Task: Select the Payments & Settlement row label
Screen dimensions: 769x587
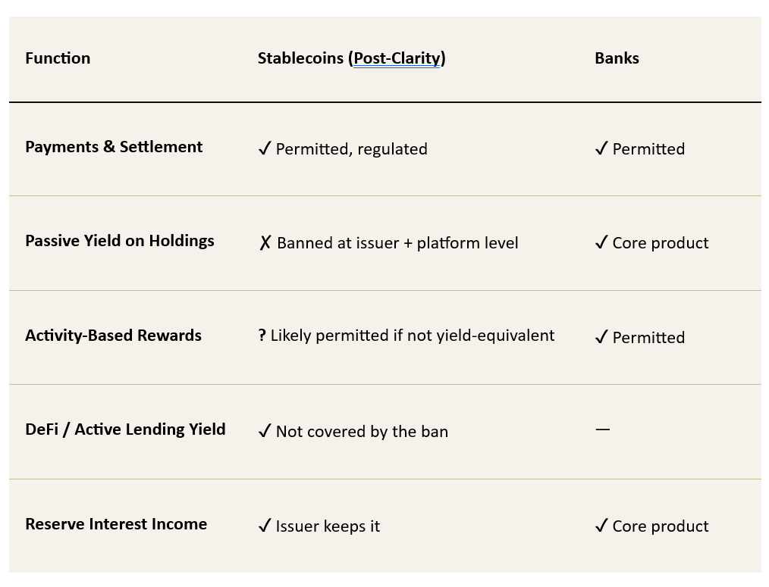Action: [x=114, y=147]
